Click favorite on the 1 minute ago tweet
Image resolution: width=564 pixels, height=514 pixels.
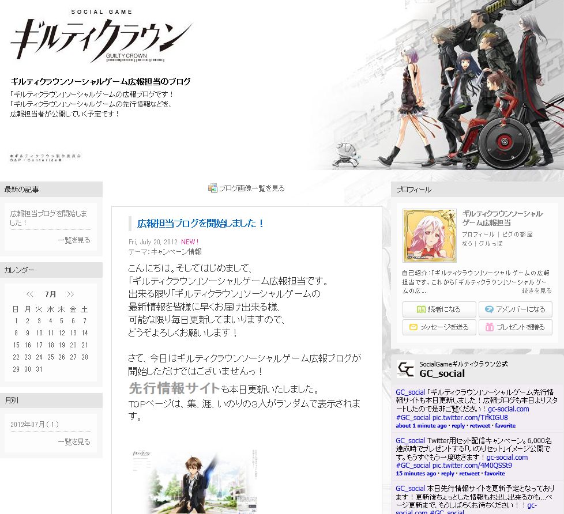point(505,426)
